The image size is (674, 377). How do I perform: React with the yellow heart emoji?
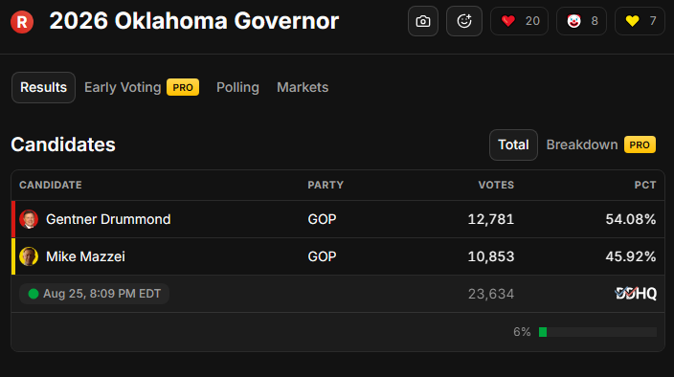(x=640, y=21)
